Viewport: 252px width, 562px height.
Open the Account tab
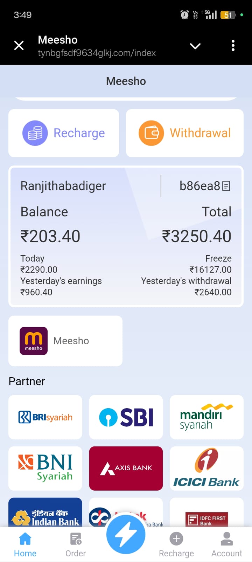pos(227,544)
